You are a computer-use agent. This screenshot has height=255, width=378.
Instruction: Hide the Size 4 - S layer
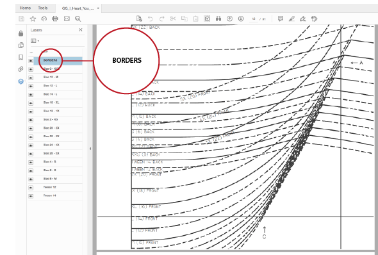(x=31, y=163)
